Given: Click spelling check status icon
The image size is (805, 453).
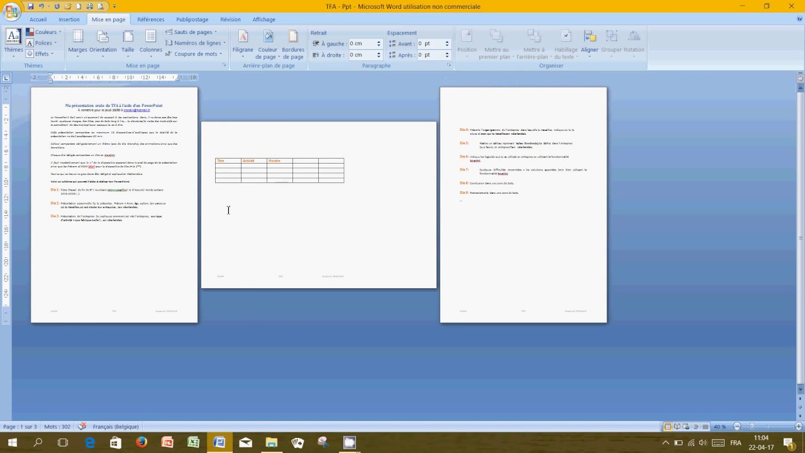Looking at the screenshot, I should (x=82, y=427).
